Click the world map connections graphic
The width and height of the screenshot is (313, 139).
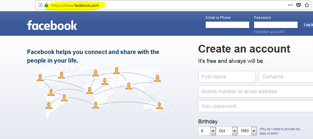[100, 90]
